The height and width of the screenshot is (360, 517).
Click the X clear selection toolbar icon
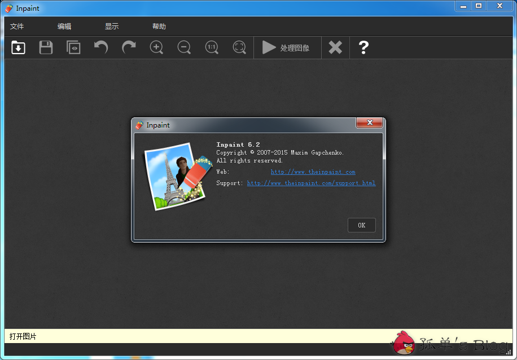point(335,47)
